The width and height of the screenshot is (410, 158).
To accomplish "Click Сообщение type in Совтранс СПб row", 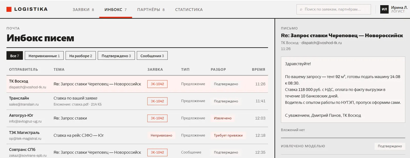I will (191, 152).
